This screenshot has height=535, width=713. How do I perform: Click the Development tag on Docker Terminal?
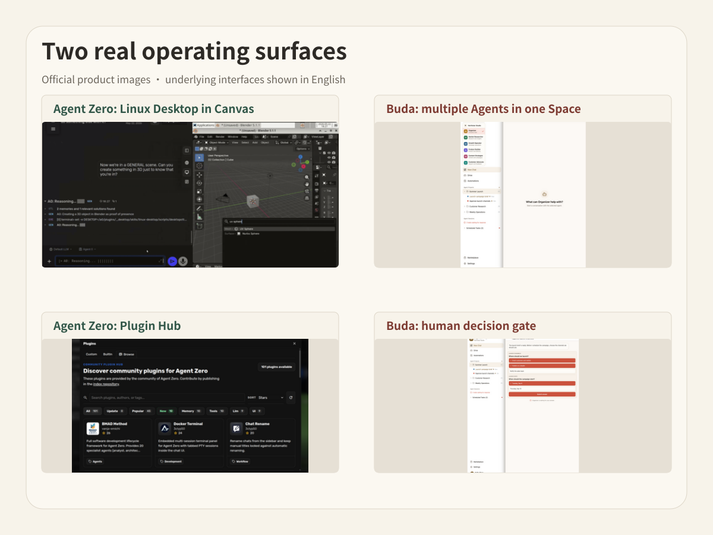[x=171, y=461]
